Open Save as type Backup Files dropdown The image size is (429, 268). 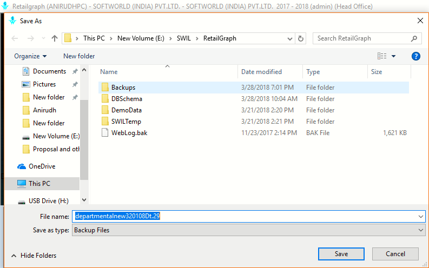tap(249, 230)
